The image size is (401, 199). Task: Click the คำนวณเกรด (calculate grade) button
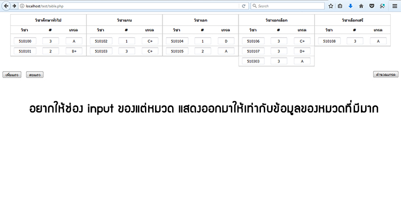[385, 74]
